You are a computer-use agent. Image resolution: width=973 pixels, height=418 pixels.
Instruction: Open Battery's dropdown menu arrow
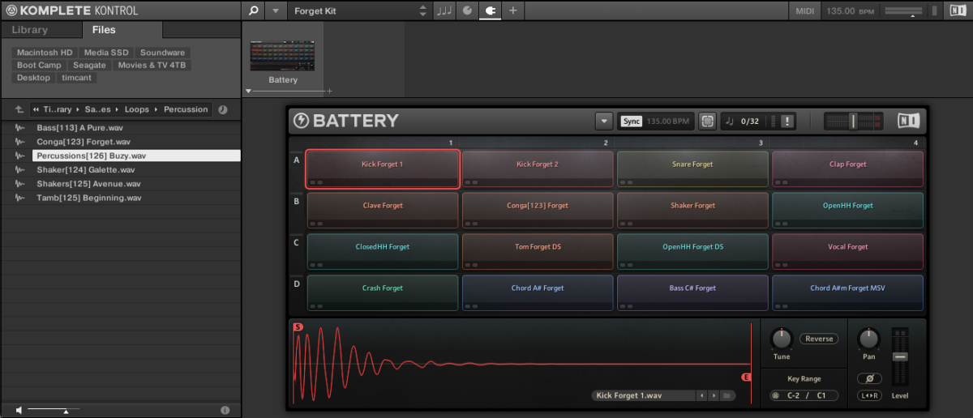pos(603,121)
